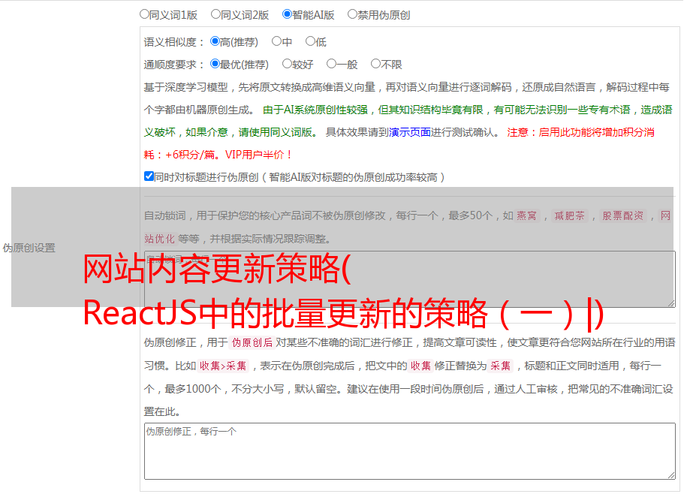Set 语义相似度 to 中
This screenshot has height=494, width=684.
[x=276, y=41]
